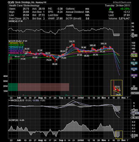Click the volume bar icon in legend
The image size is (139, 142).
click(9, 55)
